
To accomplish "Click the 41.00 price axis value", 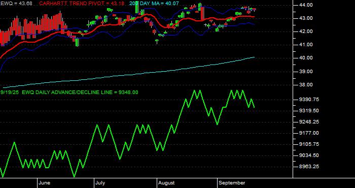I will 305,45.
